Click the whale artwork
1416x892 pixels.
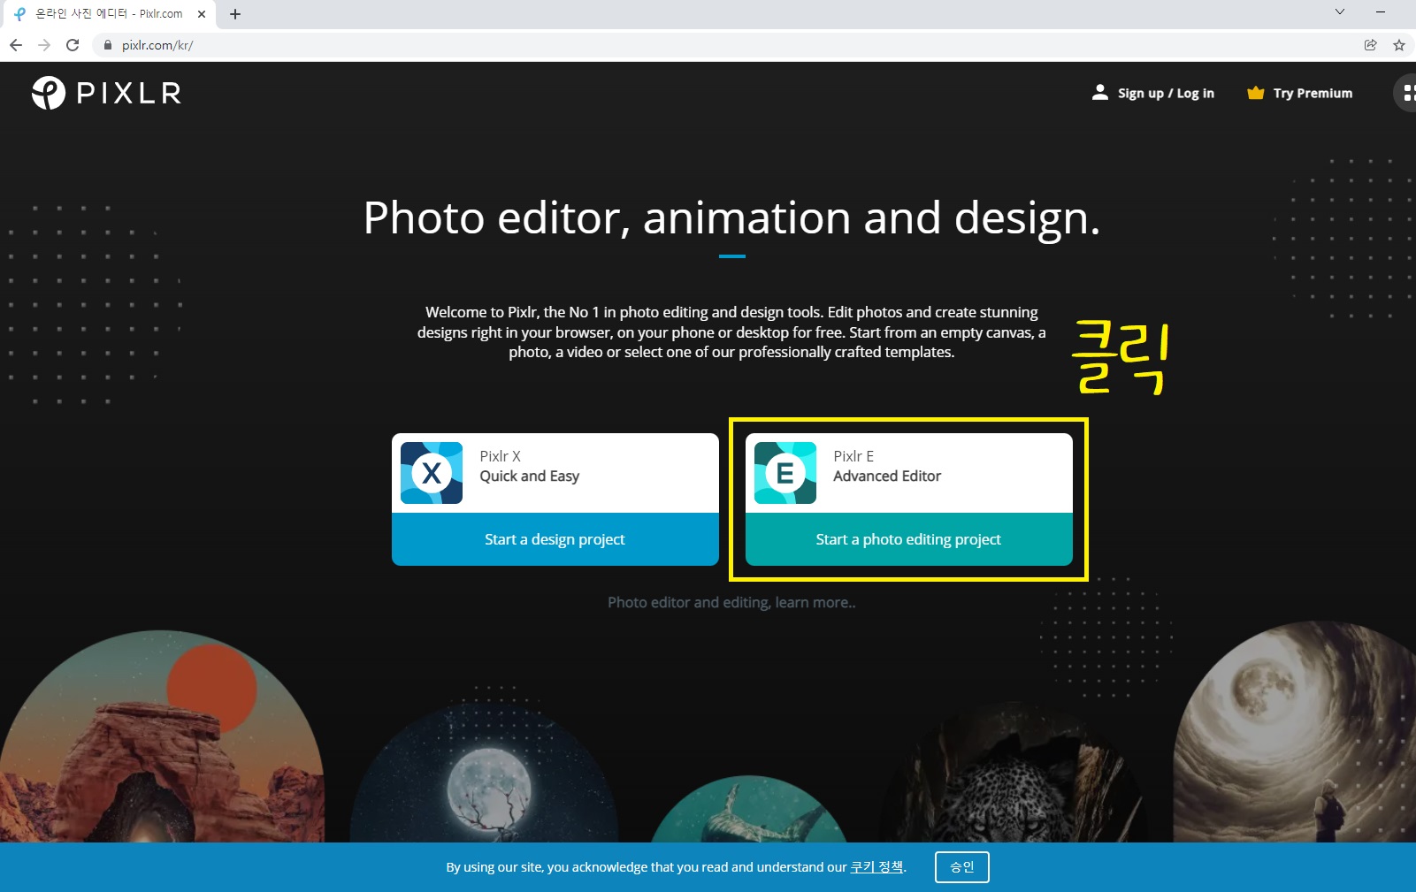click(748, 810)
